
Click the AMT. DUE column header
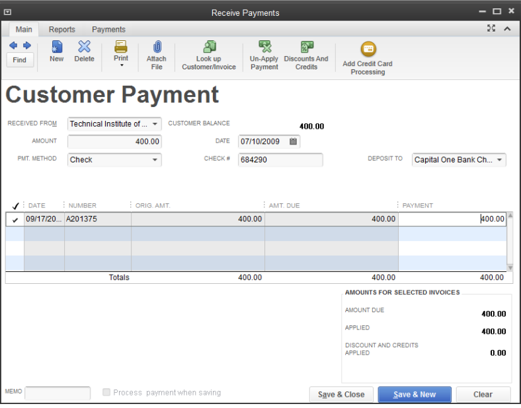tap(284, 206)
